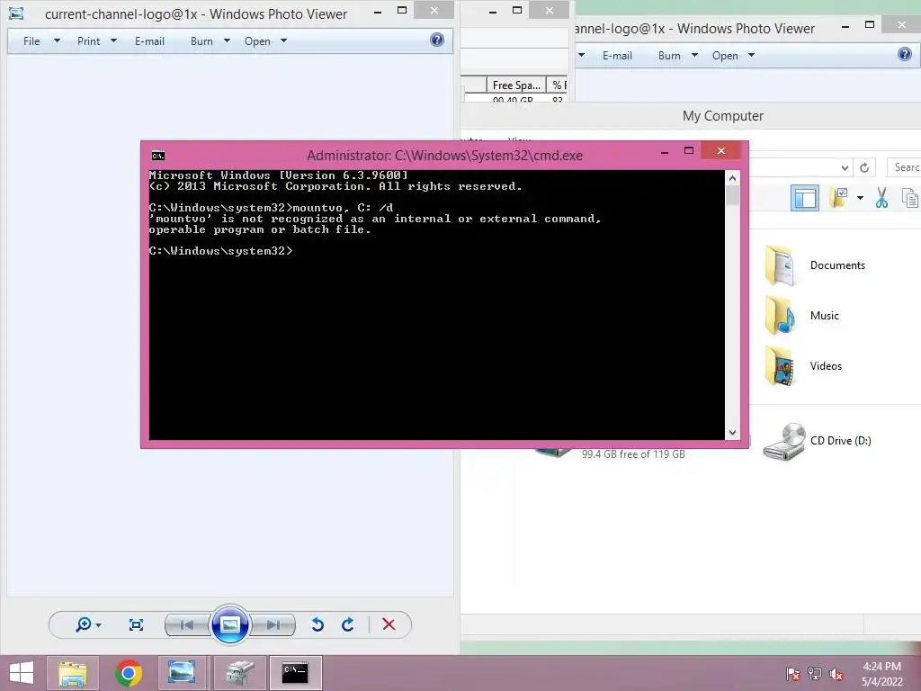
Task: Click the Search box in My Computer
Action: point(904,167)
